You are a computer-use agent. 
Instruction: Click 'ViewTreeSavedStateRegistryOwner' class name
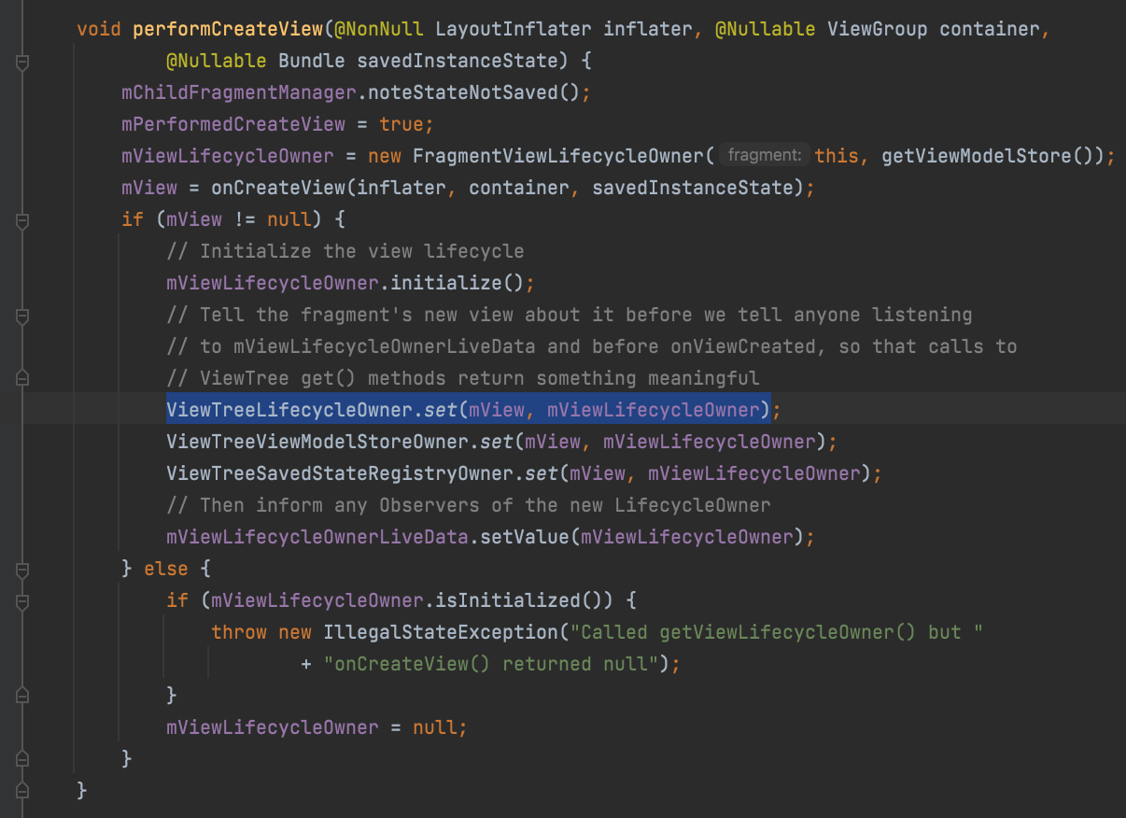(x=339, y=473)
